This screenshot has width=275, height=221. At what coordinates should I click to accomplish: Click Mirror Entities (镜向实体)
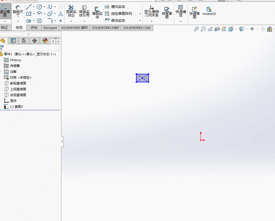pos(115,7)
